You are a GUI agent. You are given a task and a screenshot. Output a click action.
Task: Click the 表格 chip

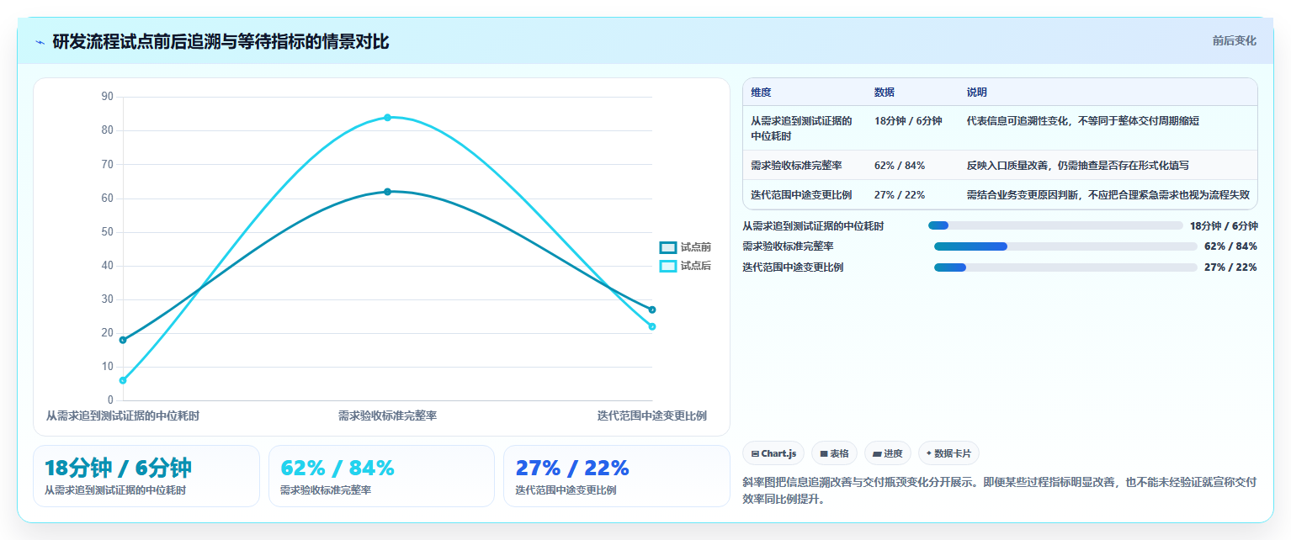834,453
